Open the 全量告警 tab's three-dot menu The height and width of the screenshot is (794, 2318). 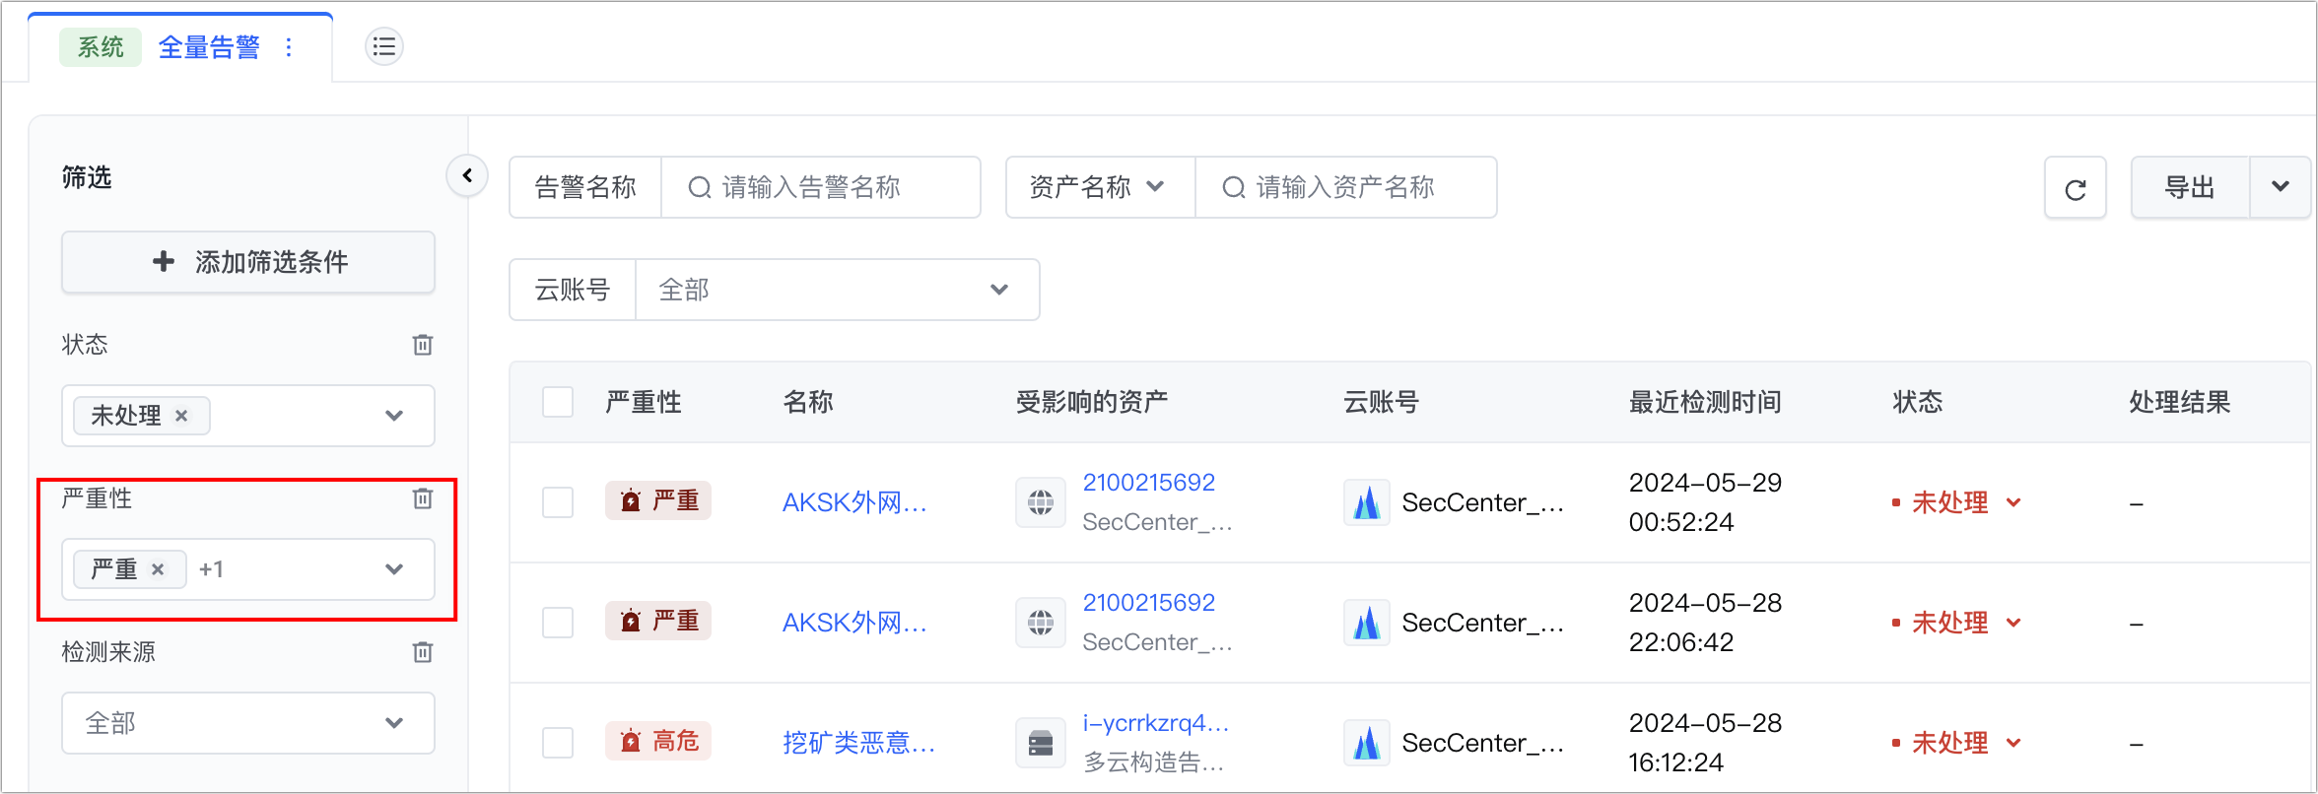click(x=289, y=47)
